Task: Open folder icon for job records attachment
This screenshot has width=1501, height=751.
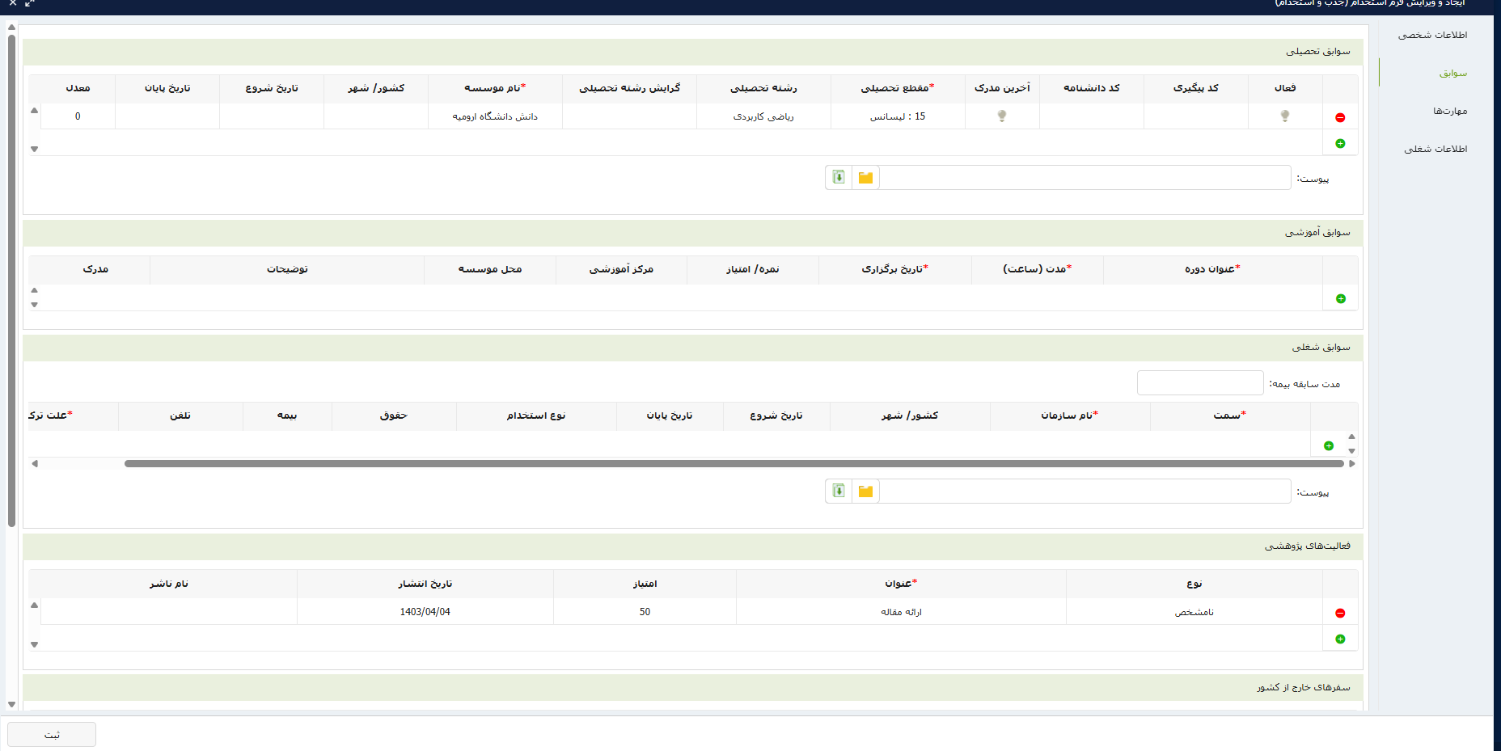Action: (865, 492)
